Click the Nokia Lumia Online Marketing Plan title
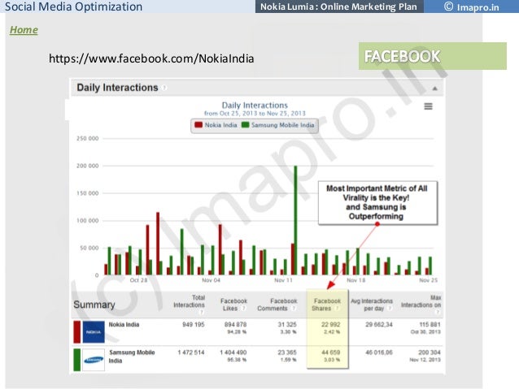Screen dimensions: 519x389 (x=338, y=6)
